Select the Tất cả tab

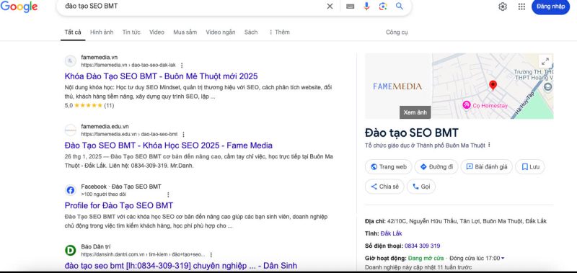point(73,32)
